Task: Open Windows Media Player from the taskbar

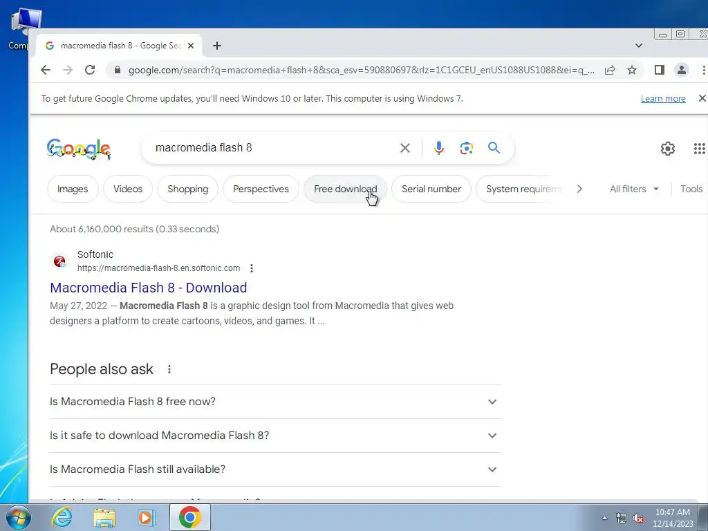Action: 146,517
